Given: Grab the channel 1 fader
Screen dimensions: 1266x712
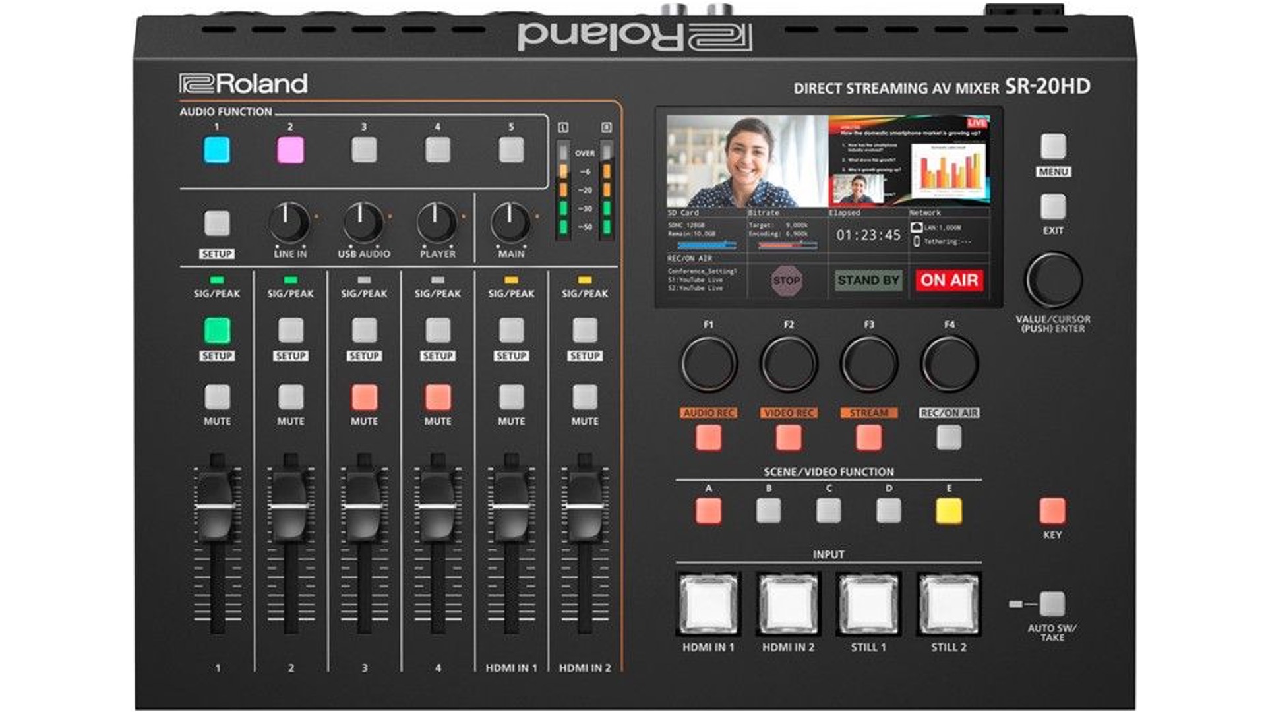Looking at the screenshot, I should click(x=216, y=506).
